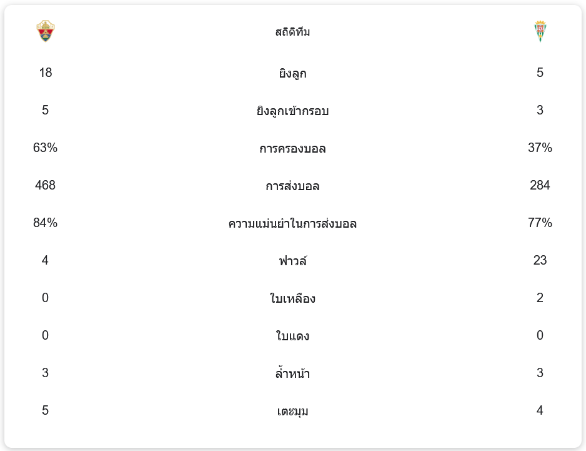Screen dimensions: 586x451
Task: Click the 63% possession value
Action: 46,148
